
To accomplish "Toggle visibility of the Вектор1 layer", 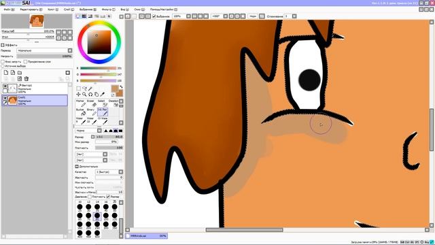I will tap(5, 86).
